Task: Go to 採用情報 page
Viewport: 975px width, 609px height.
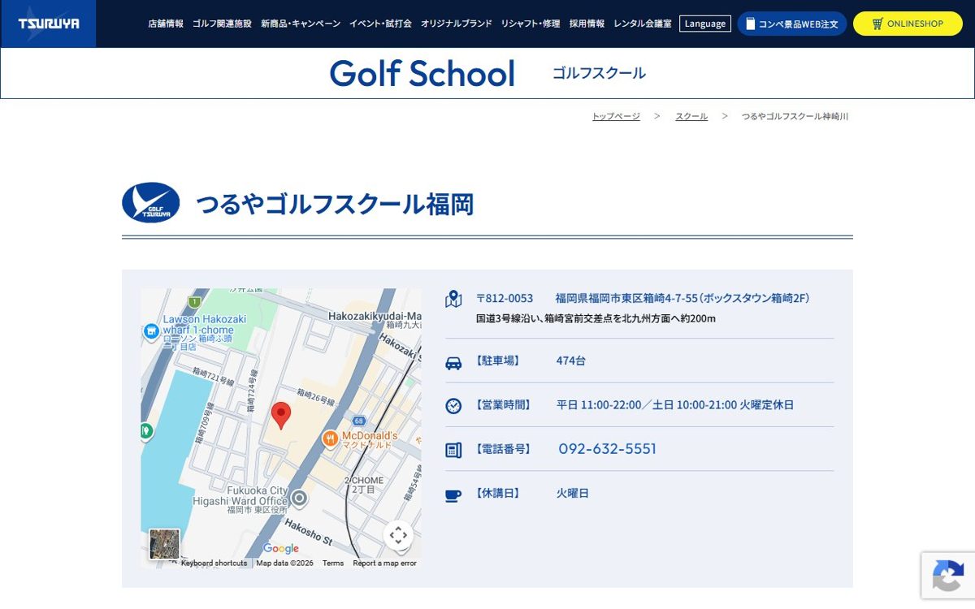Action: pyautogui.click(x=587, y=24)
